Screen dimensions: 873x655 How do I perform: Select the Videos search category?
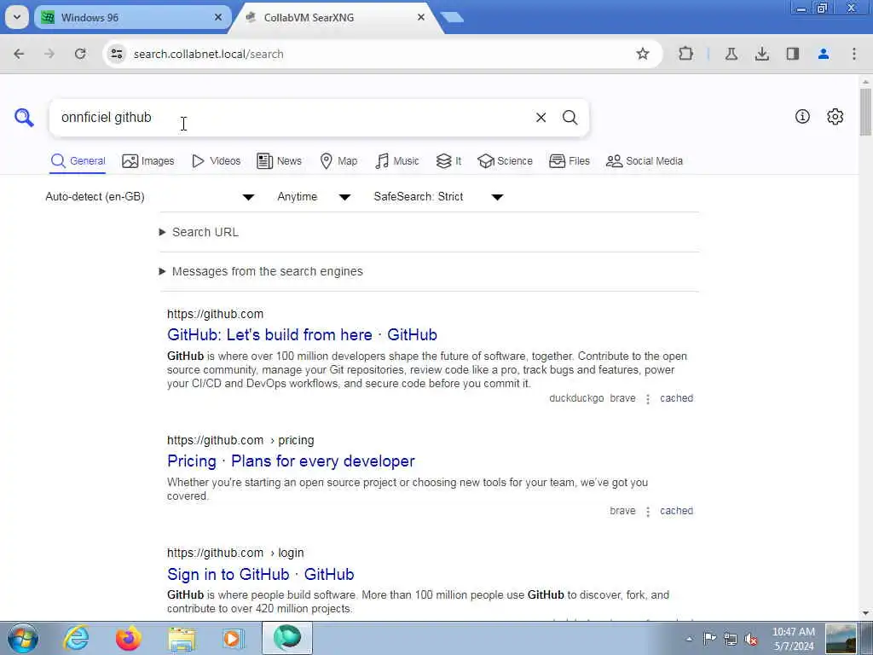216,161
